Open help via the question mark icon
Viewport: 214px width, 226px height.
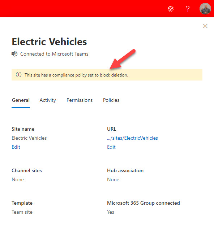[188, 9]
